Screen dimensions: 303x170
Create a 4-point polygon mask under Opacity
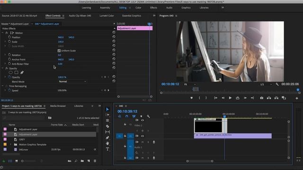tap(17, 72)
